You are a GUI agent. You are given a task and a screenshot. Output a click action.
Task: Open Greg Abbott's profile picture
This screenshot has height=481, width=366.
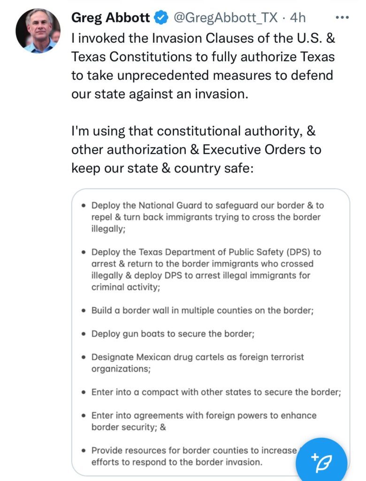[x=38, y=31]
